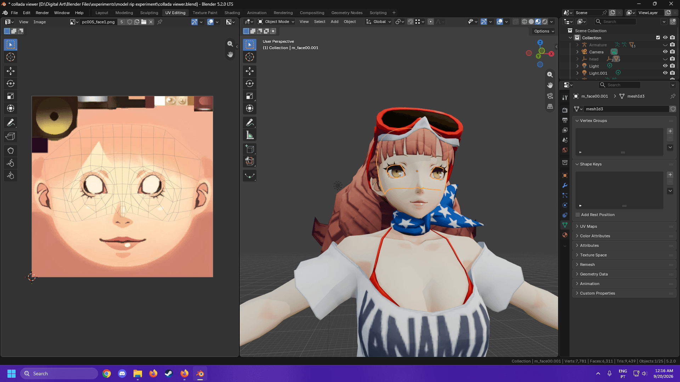Disable rendering of the Light object

pos(672,66)
